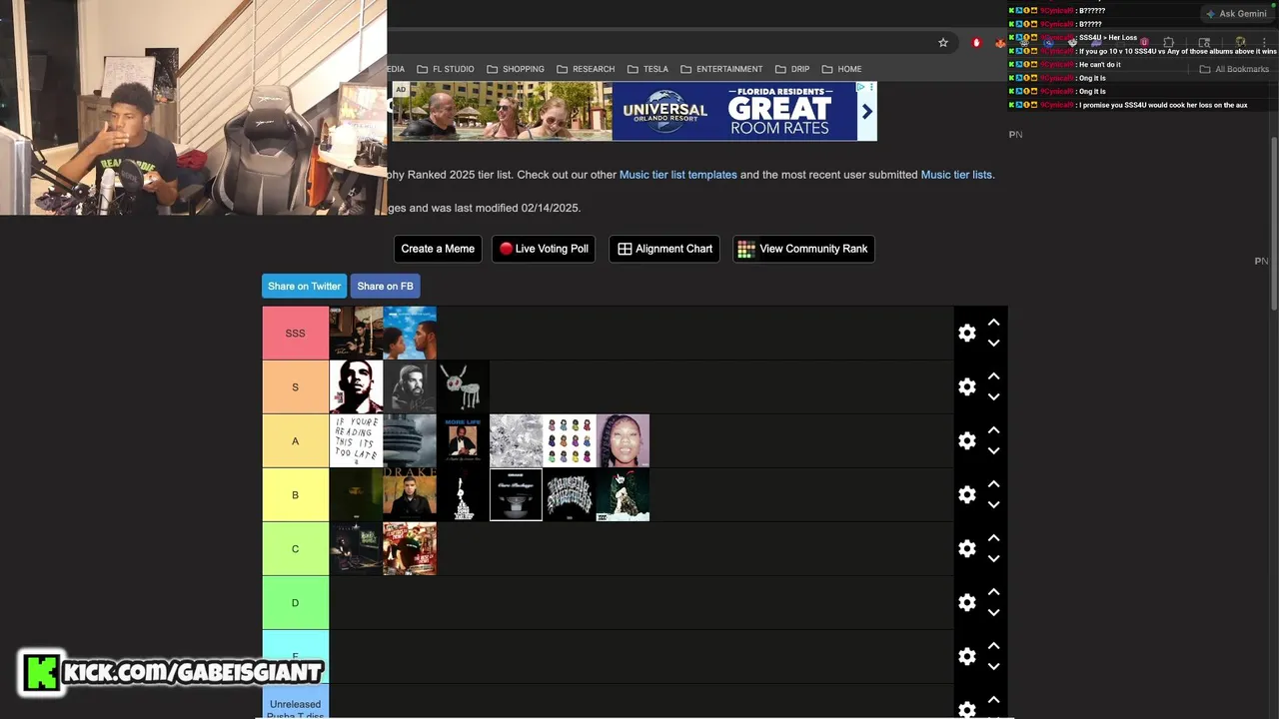Open the DRIP bookmark folder
Viewport: 1279px width, 719px height.
(792, 69)
